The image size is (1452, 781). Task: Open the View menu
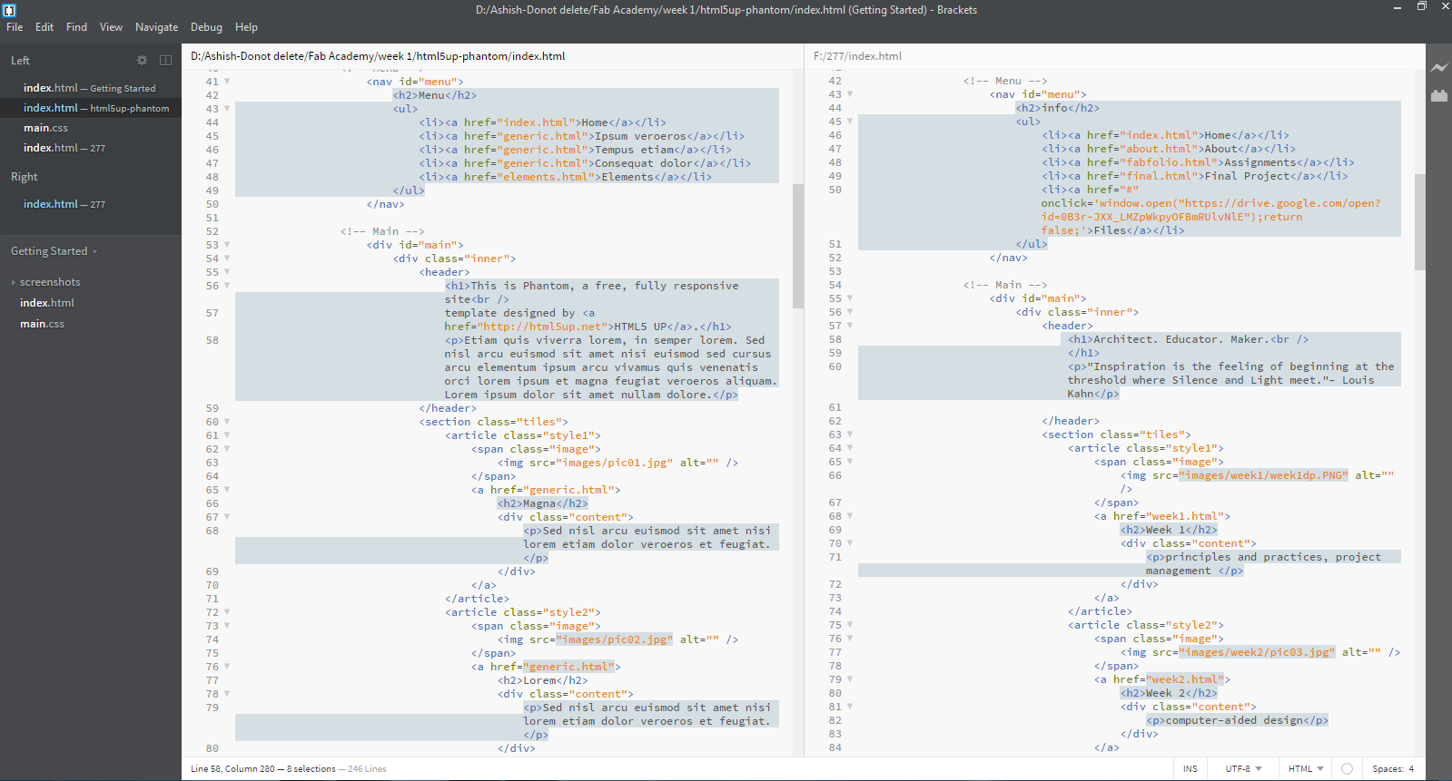click(111, 27)
